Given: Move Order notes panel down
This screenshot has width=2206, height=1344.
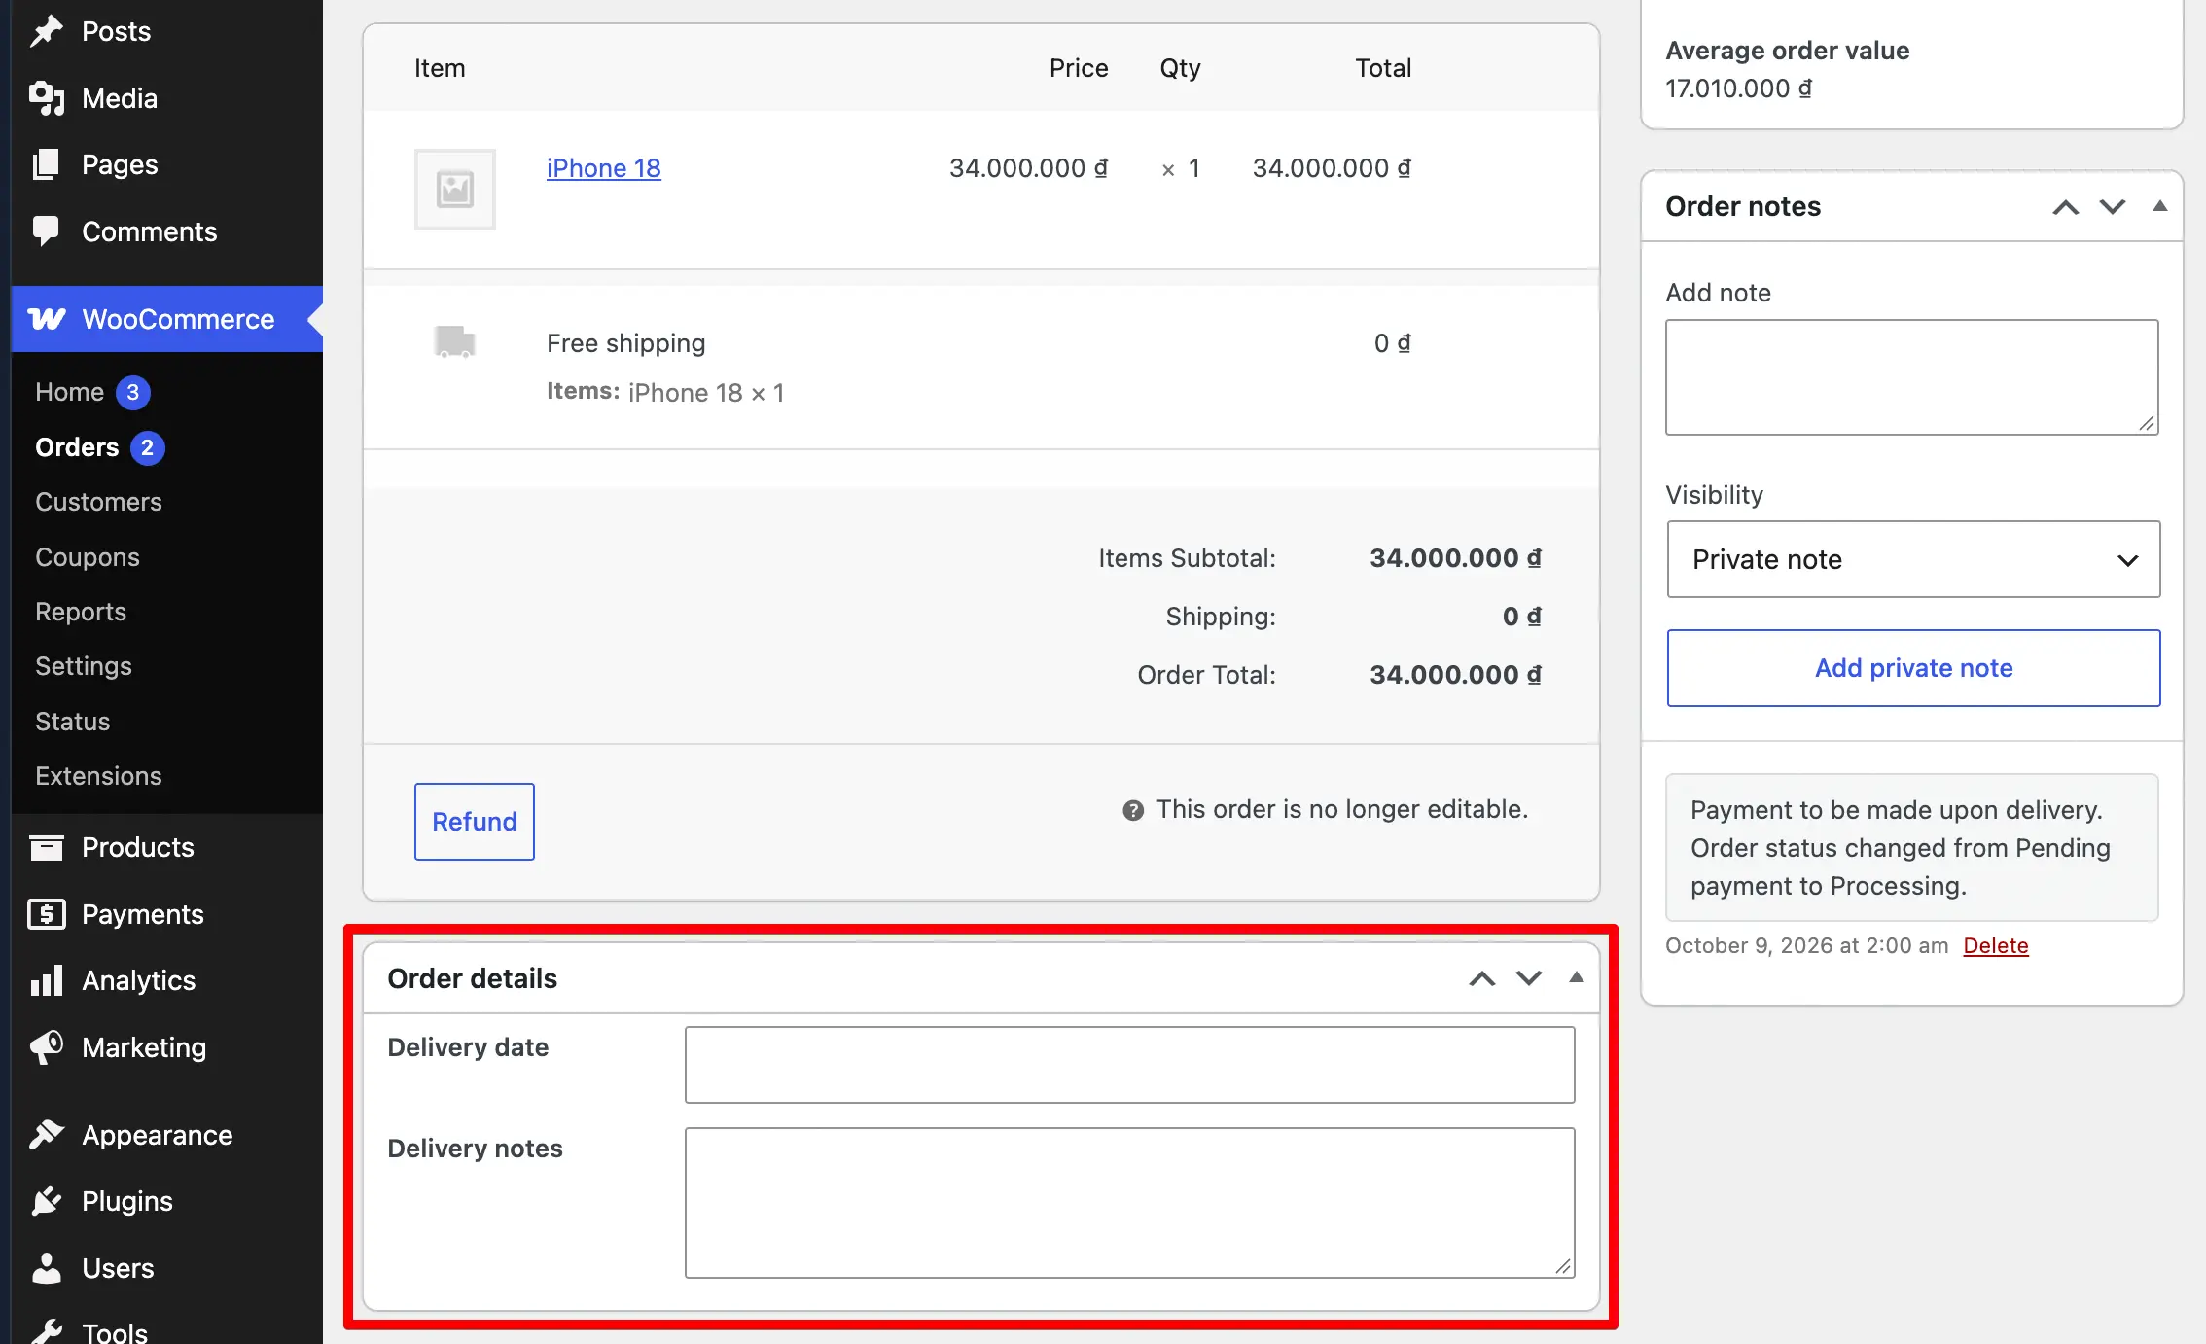Looking at the screenshot, I should [x=2113, y=207].
